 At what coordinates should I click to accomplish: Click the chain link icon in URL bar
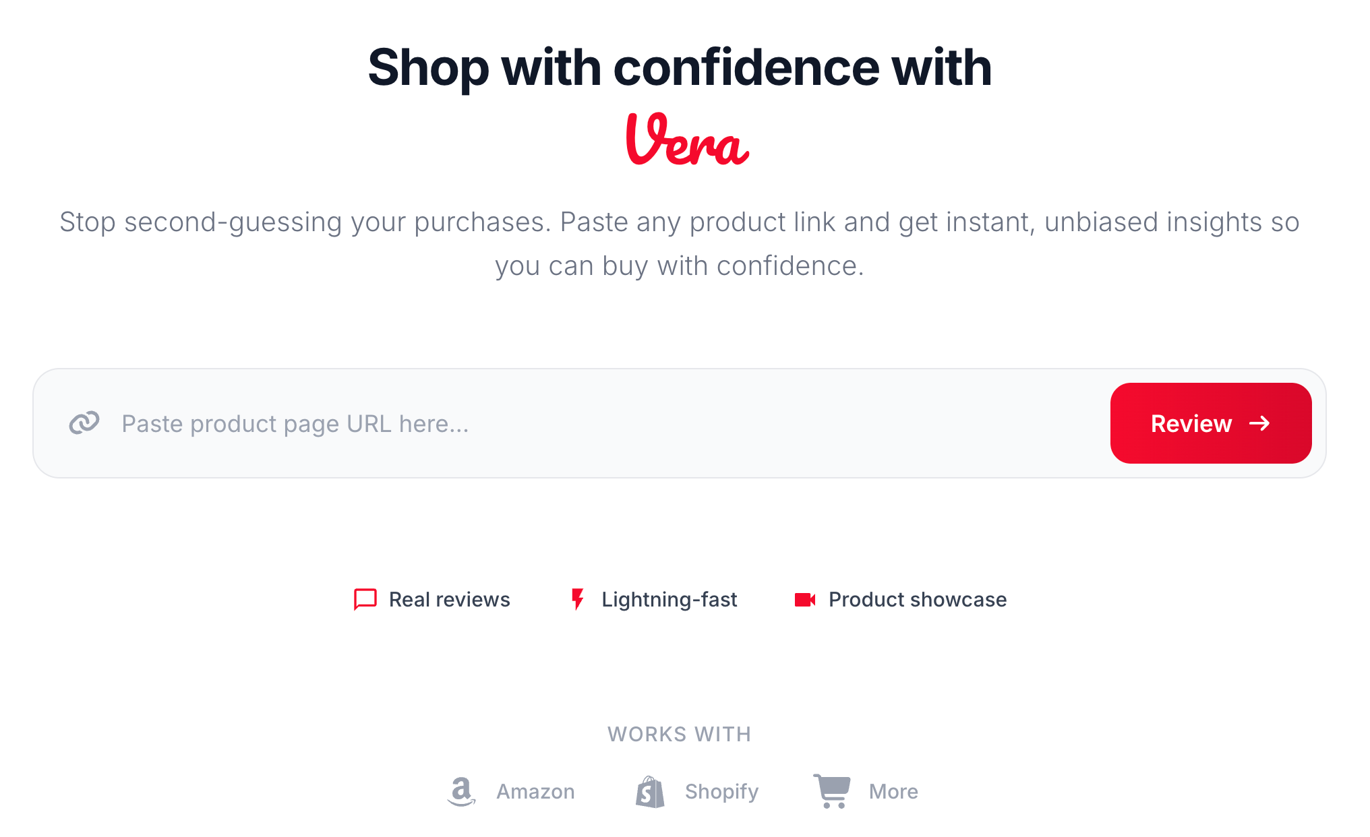point(84,423)
